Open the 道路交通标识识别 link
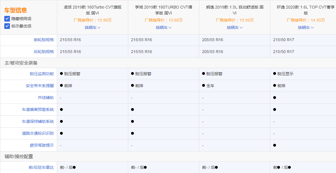 38,133
